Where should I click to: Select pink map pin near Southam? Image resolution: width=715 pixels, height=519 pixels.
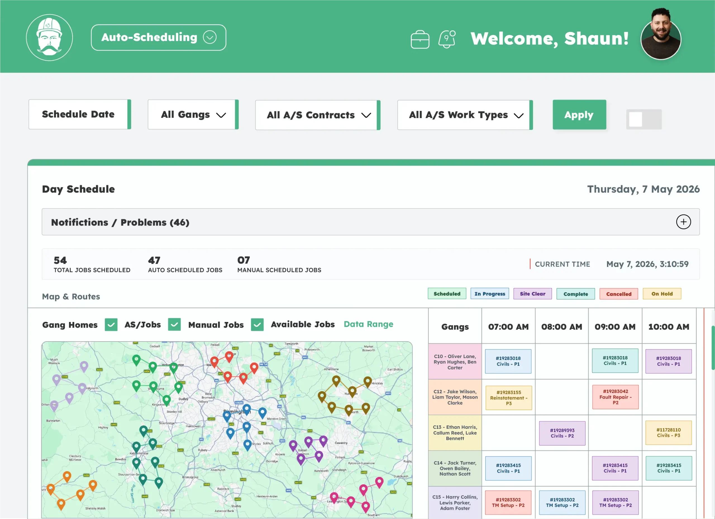(x=365, y=508)
